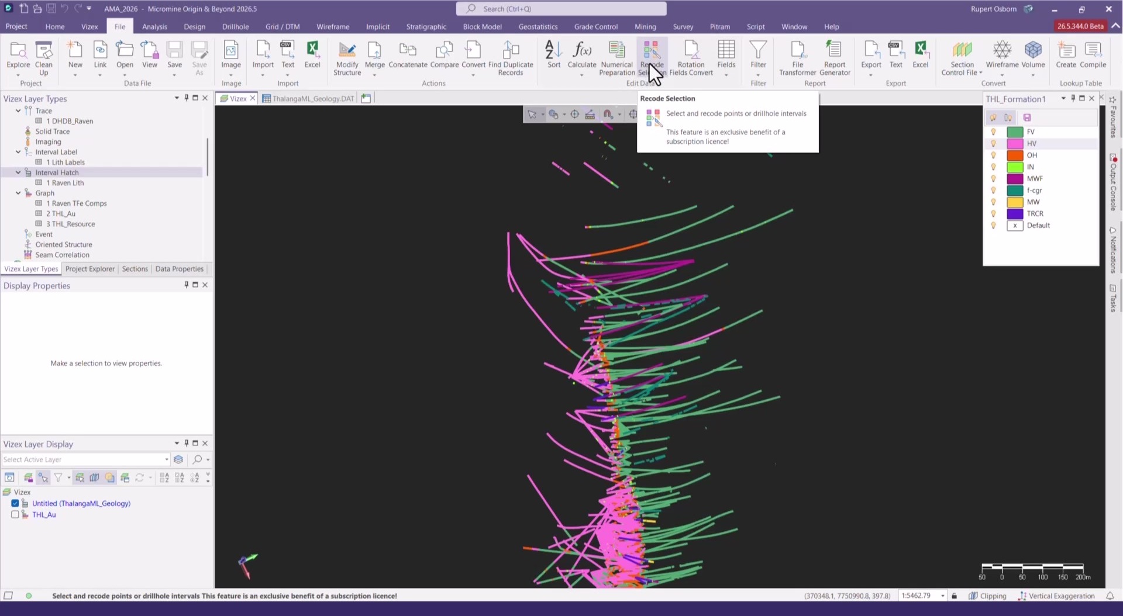
Task: Open Modify Structure tool
Action: pyautogui.click(x=347, y=58)
